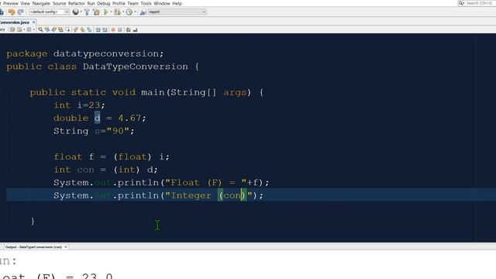
Task: Go to Previous Bookmark icon
Action: pos(76,29)
